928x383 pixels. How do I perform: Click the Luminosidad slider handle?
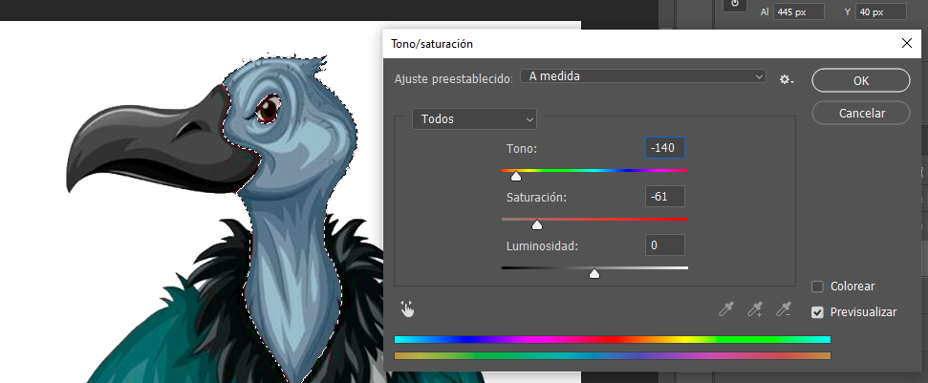point(594,274)
